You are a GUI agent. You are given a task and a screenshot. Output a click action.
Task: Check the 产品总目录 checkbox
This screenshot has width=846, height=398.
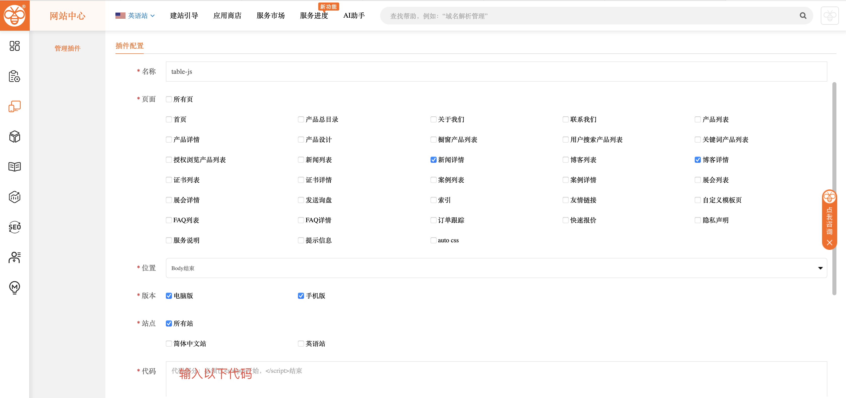click(301, 119)
